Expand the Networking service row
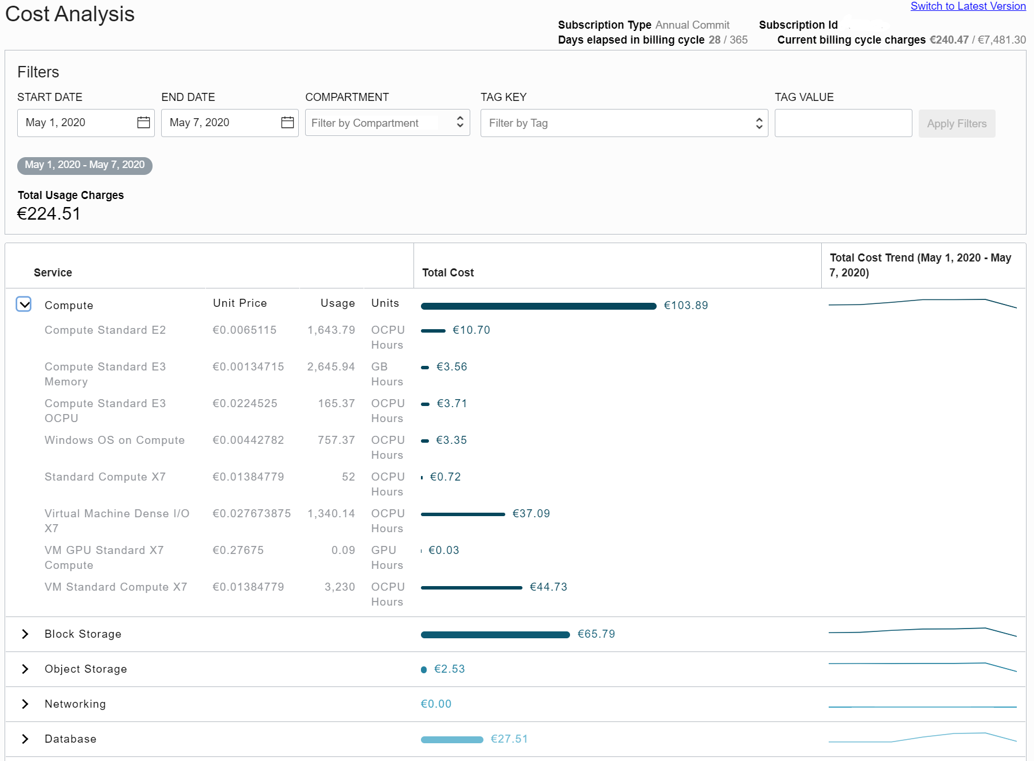This screenshot has width=1034, height=761. coord(25,704)
